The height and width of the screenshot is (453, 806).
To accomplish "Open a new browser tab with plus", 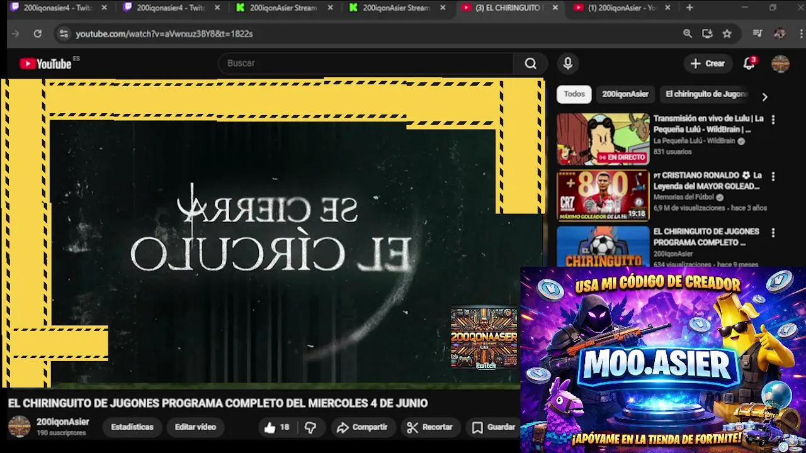I will (690, 8).
